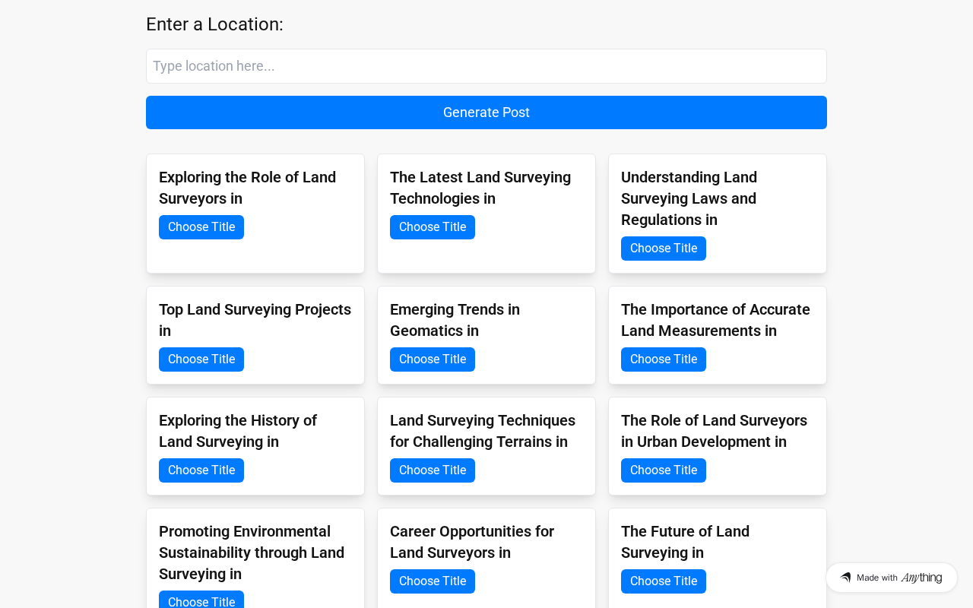Click the Emerging Trends in Geomatics heading
The width and height of the screenshot is (973, 608).
pos(455,320)
